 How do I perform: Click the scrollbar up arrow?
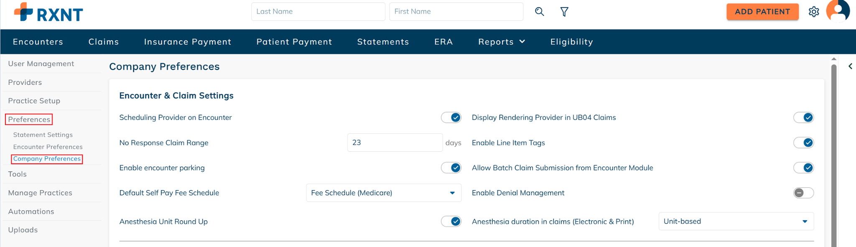tap(833, 59)
